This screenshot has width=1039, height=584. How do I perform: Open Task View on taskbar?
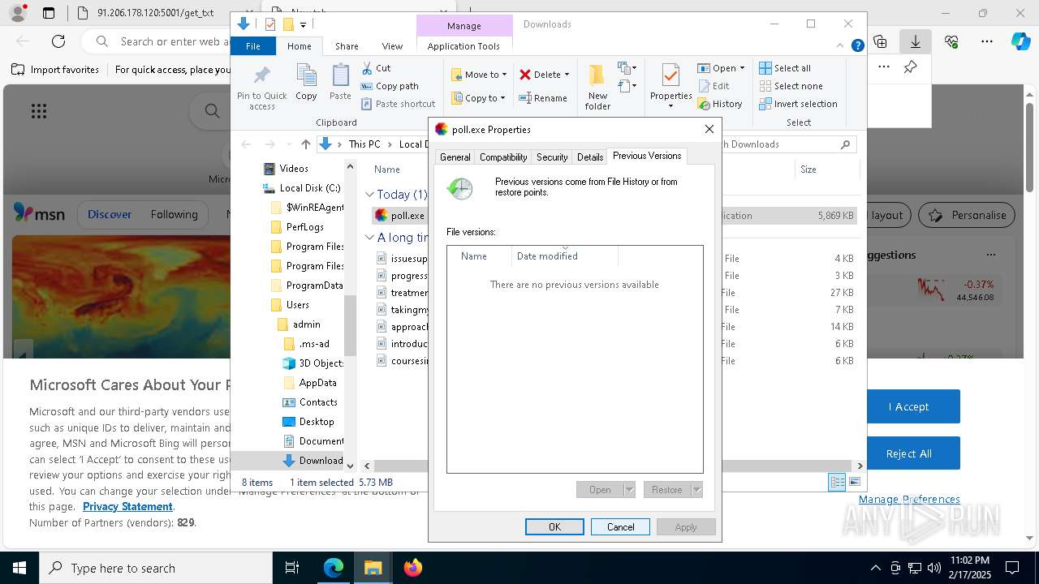[x=292, y=568]
